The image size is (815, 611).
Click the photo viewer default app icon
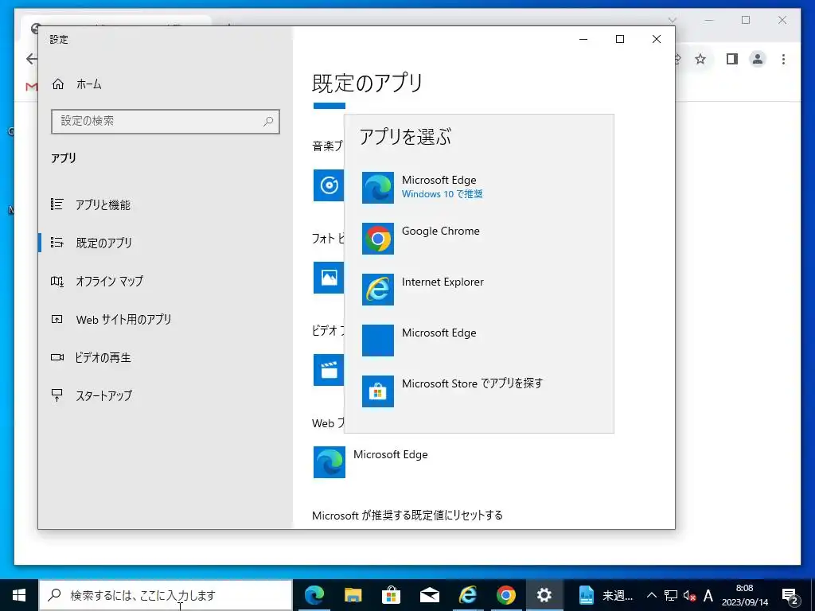(x=329, y=278)
